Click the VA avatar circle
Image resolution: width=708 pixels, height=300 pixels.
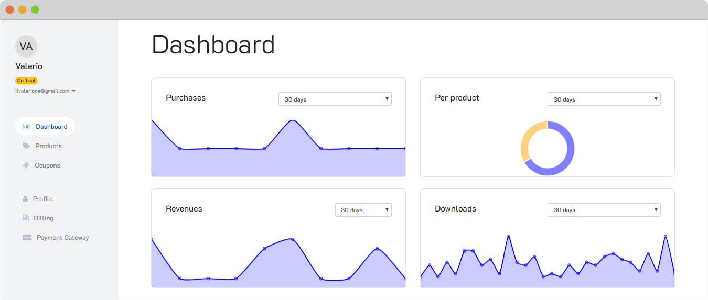tap(26, 46)
